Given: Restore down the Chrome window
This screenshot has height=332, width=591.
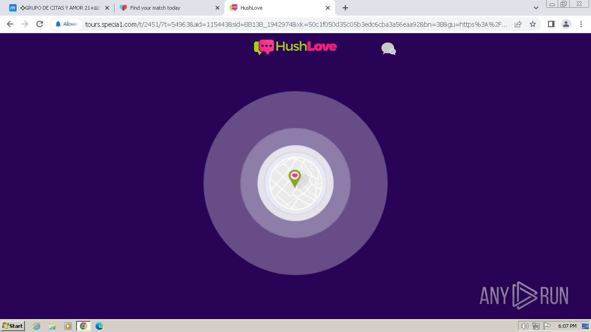Looking at the screenshot, I should click(x=564, y=4).
